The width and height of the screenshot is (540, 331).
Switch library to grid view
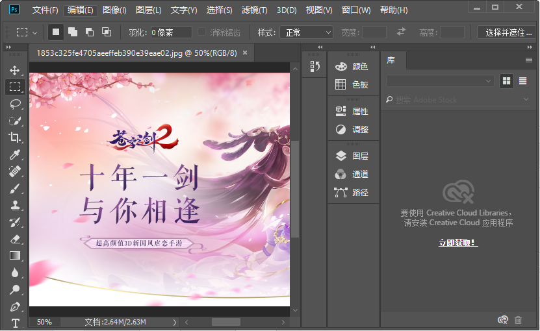[x=507, y=81]
